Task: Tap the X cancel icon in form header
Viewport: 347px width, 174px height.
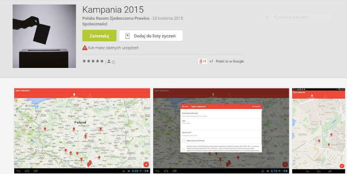Action: click(183, 106)
